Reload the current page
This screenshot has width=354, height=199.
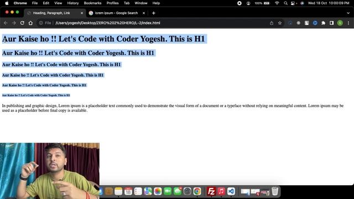click(22, 23)
